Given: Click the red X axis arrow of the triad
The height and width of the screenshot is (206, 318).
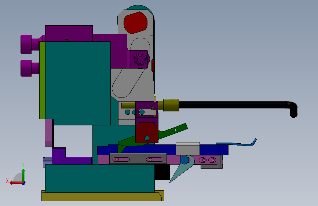Looking at the screenshot, I should (x=16, y=183).
